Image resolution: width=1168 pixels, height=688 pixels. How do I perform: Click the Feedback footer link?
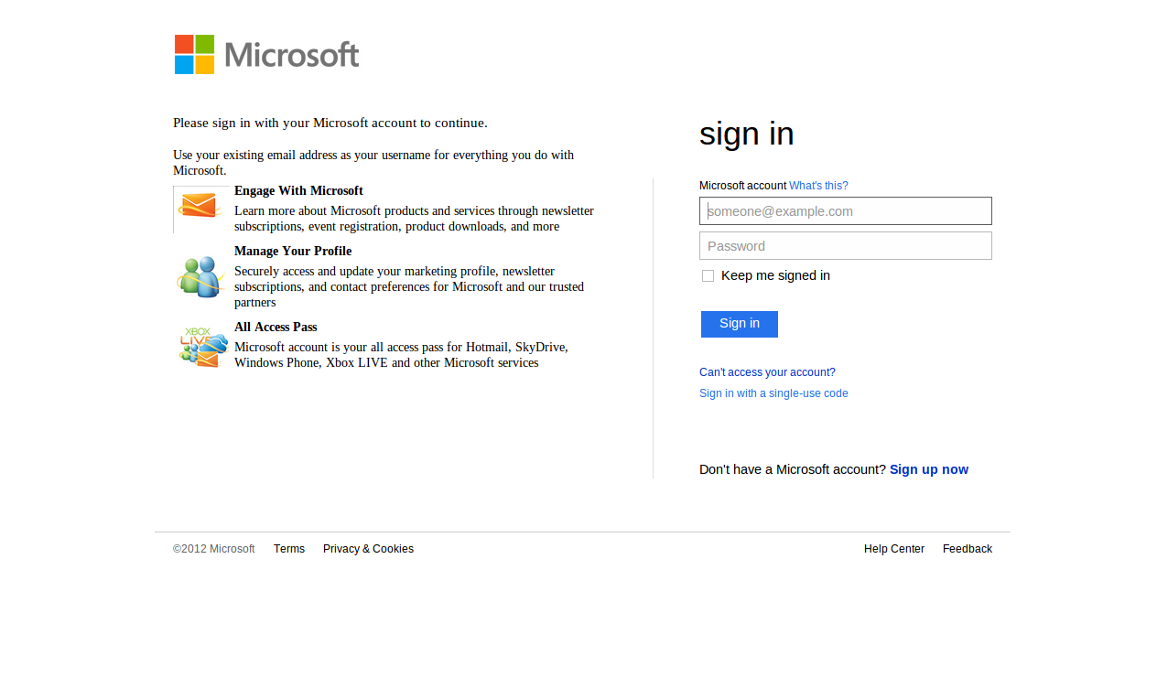click(x=968, y=549)
